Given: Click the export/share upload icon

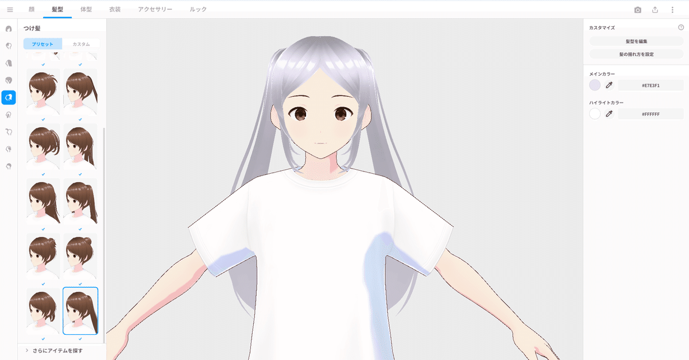Looking at the screenshot, I should click(655, 10).
